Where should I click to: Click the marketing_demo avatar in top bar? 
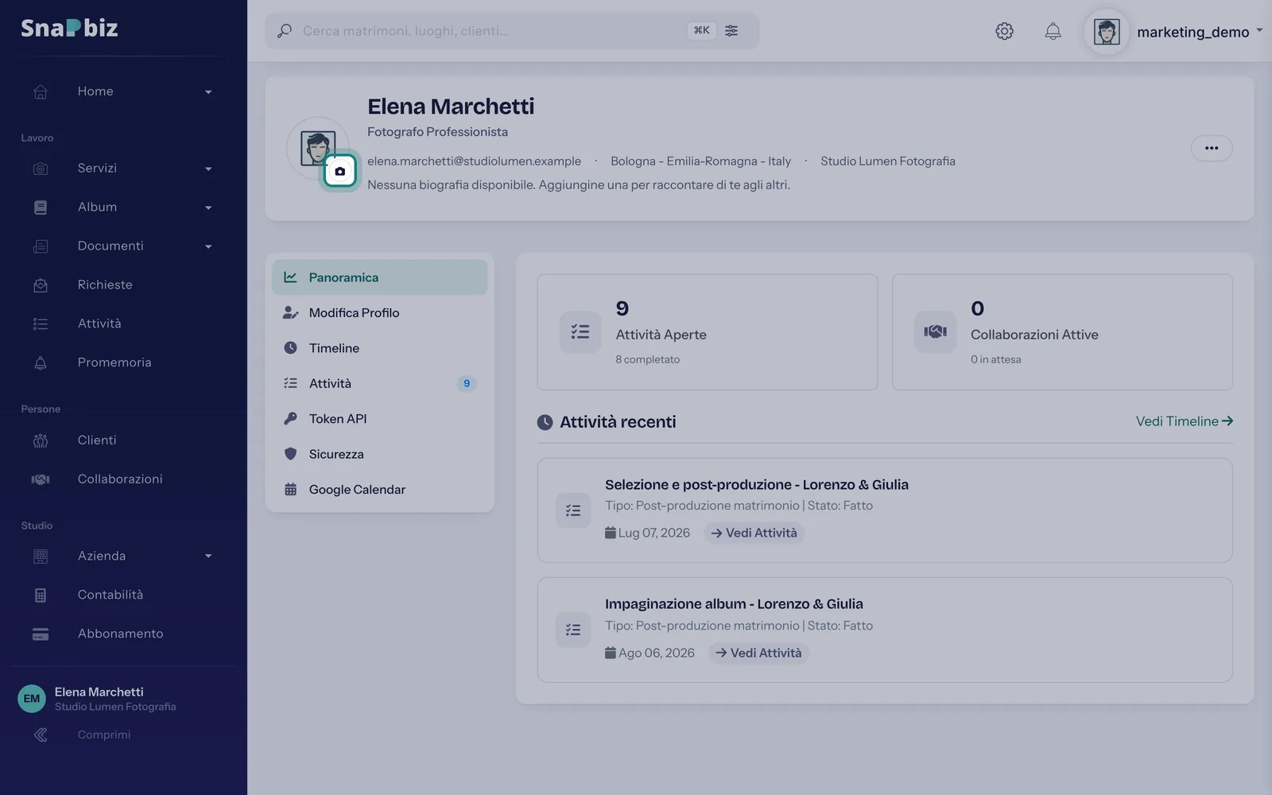pyautogui.click(x=1107, y=32)
